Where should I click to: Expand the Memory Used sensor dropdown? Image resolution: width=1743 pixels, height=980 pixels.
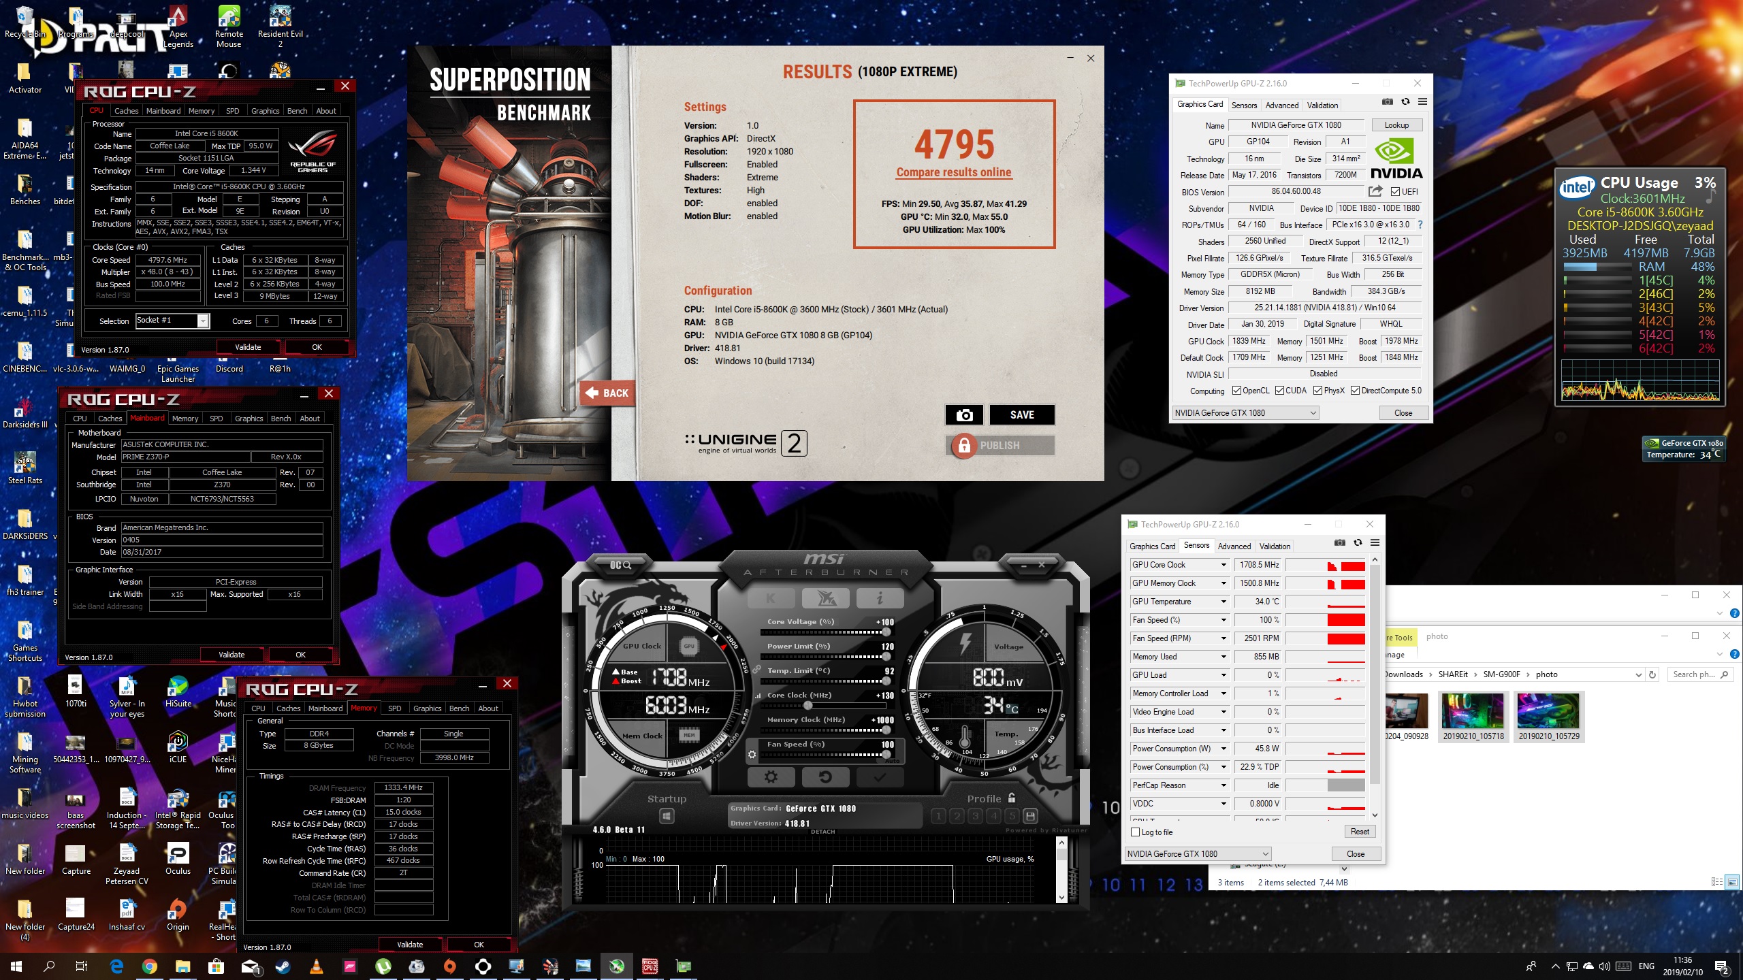click(1224, 657)
